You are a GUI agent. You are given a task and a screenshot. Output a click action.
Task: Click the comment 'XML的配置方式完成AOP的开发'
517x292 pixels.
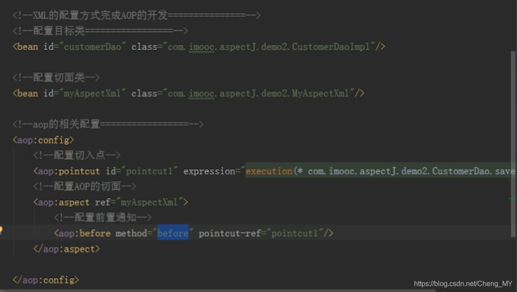(x=137, y=15)
